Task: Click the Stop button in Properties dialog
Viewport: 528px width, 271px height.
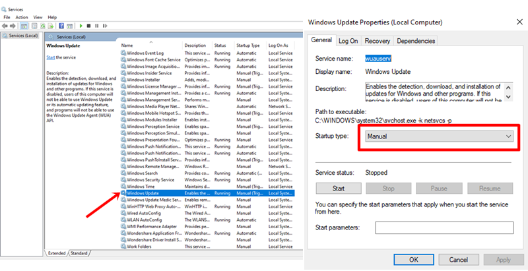Action: [x=388, y=189]
